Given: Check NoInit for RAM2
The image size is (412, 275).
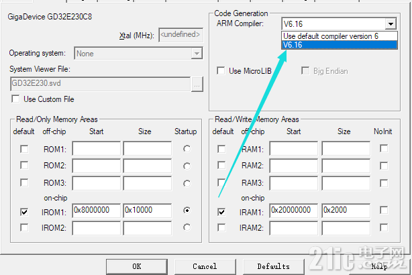Looking at the screenshot, I should coord(384,166).
